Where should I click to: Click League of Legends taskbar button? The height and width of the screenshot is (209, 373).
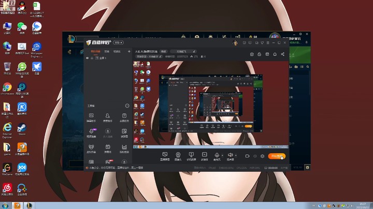click(x=29, y=205)
